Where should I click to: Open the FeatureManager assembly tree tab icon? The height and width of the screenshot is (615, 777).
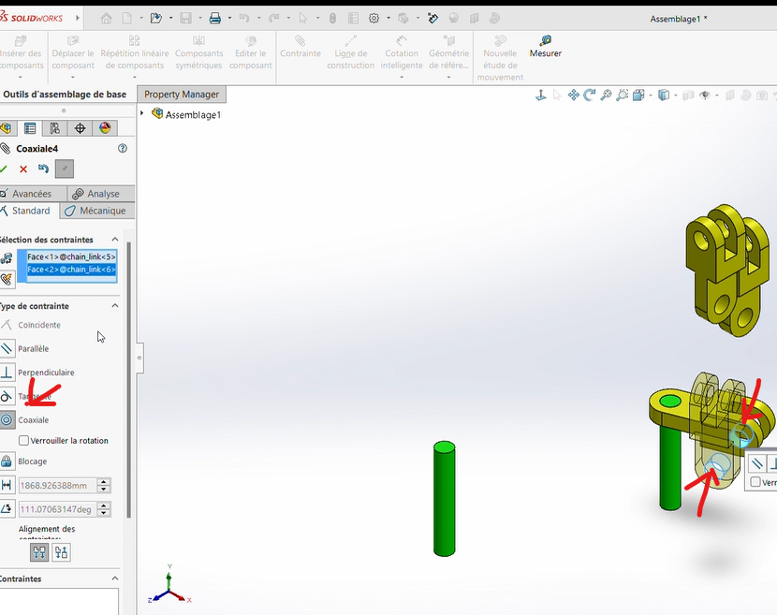(x=6, y=128)
